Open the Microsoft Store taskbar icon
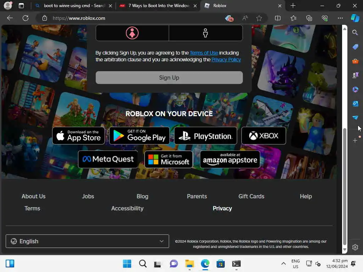 [220, 263]
